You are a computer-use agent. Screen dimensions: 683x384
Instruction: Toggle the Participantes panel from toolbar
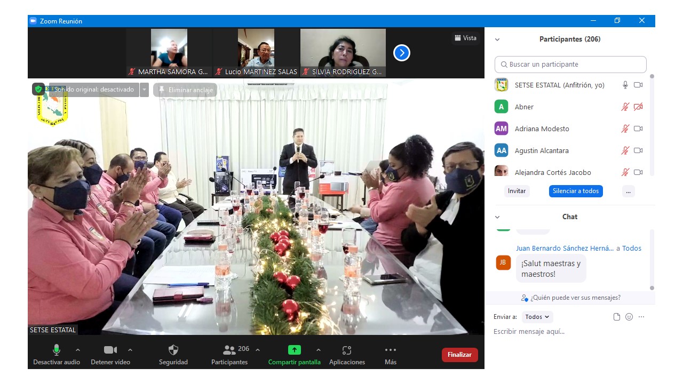point(229,355)
